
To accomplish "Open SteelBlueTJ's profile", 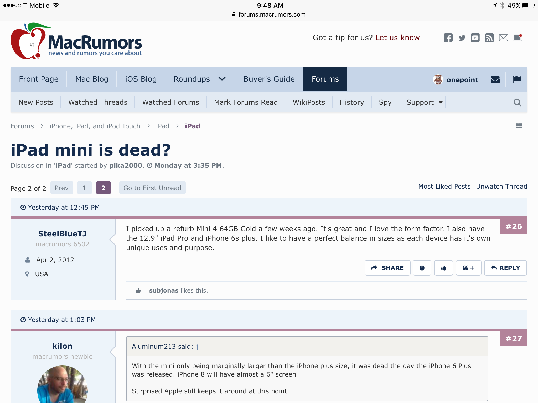I will click(63, 234).
